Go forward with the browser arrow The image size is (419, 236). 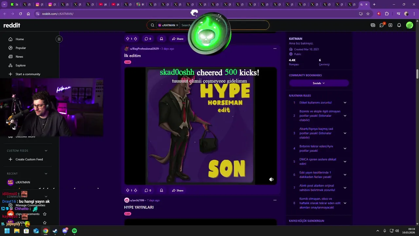pyautogui.click(x=12, y=14)
